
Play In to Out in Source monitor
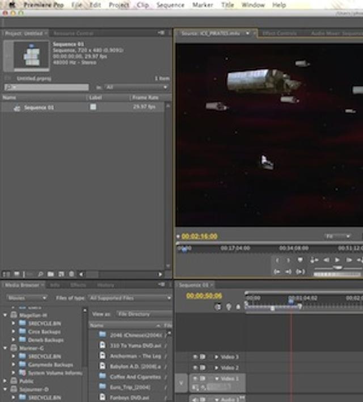pyautogui.click(x=300, y=271)
